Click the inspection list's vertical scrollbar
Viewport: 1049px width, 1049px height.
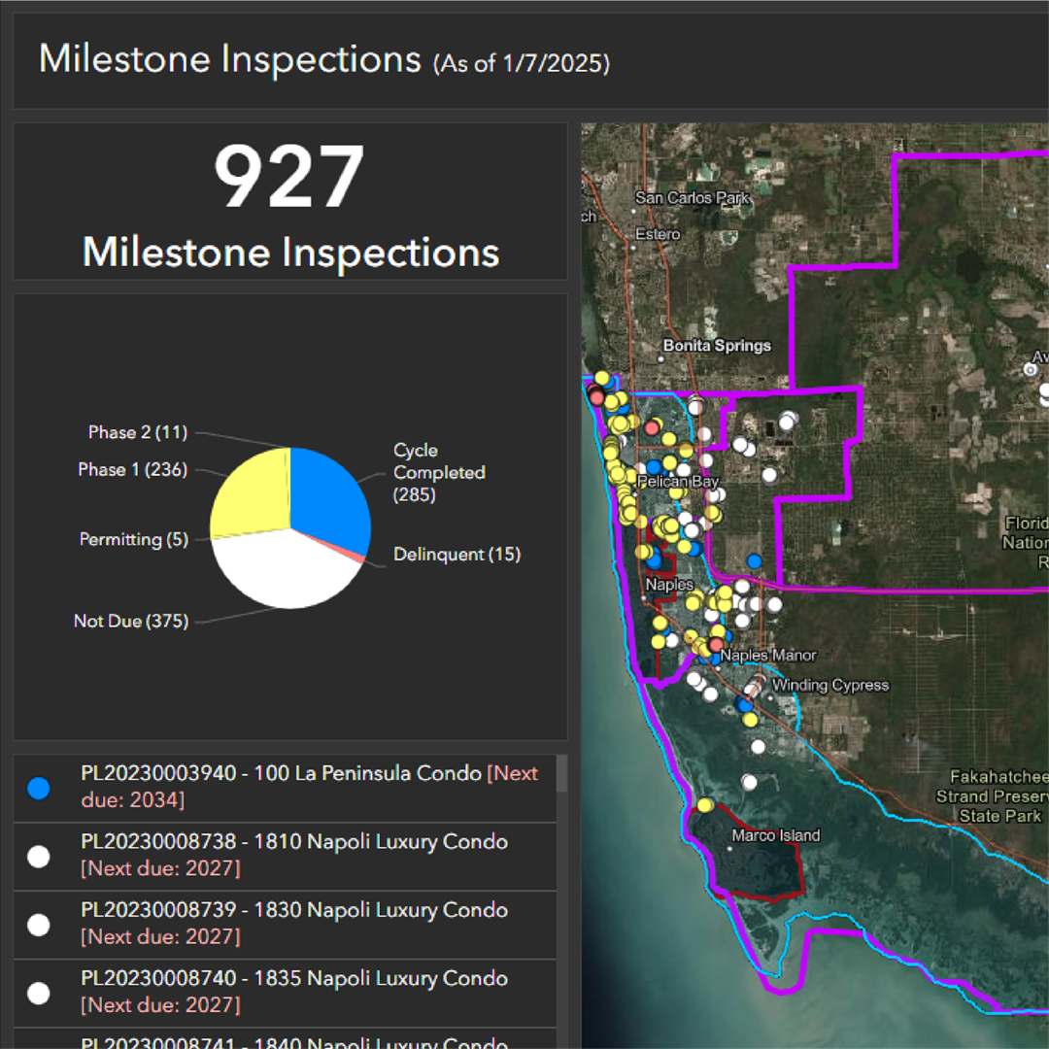(562, 774)
